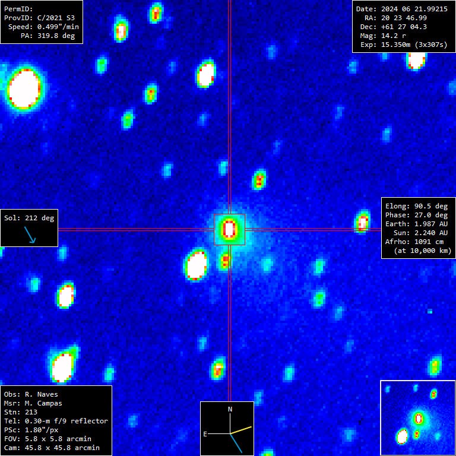The width and height of the screenshot is (456, 456).
Task: Select the 'Elong: 90.5 deg' line
Action: click(416, 206)
